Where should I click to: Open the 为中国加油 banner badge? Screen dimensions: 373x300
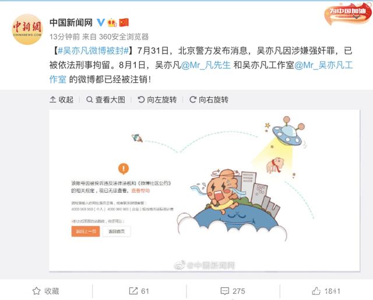[348, 13]
